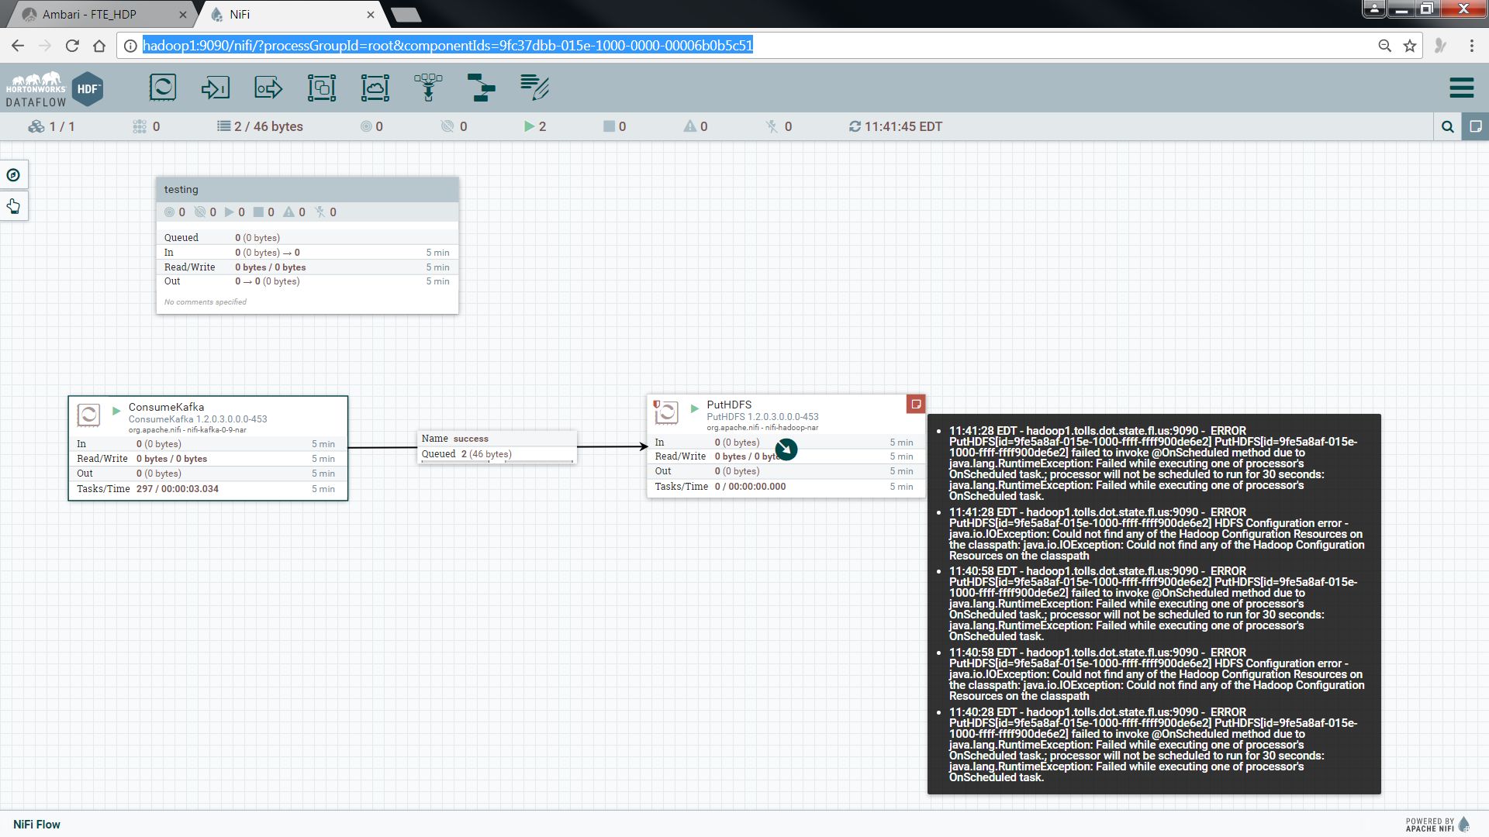Expand the Operate palette
Viewport: 1489px width, 837px height.
click(14, 206)
